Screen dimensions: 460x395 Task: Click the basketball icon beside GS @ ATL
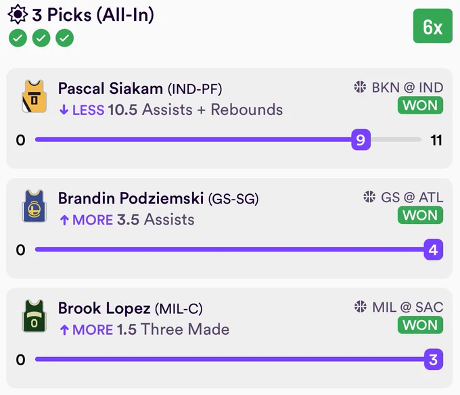point(369,197)
